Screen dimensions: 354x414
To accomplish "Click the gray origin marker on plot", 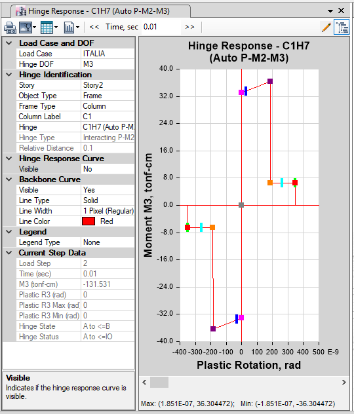I will coord(241,205).
